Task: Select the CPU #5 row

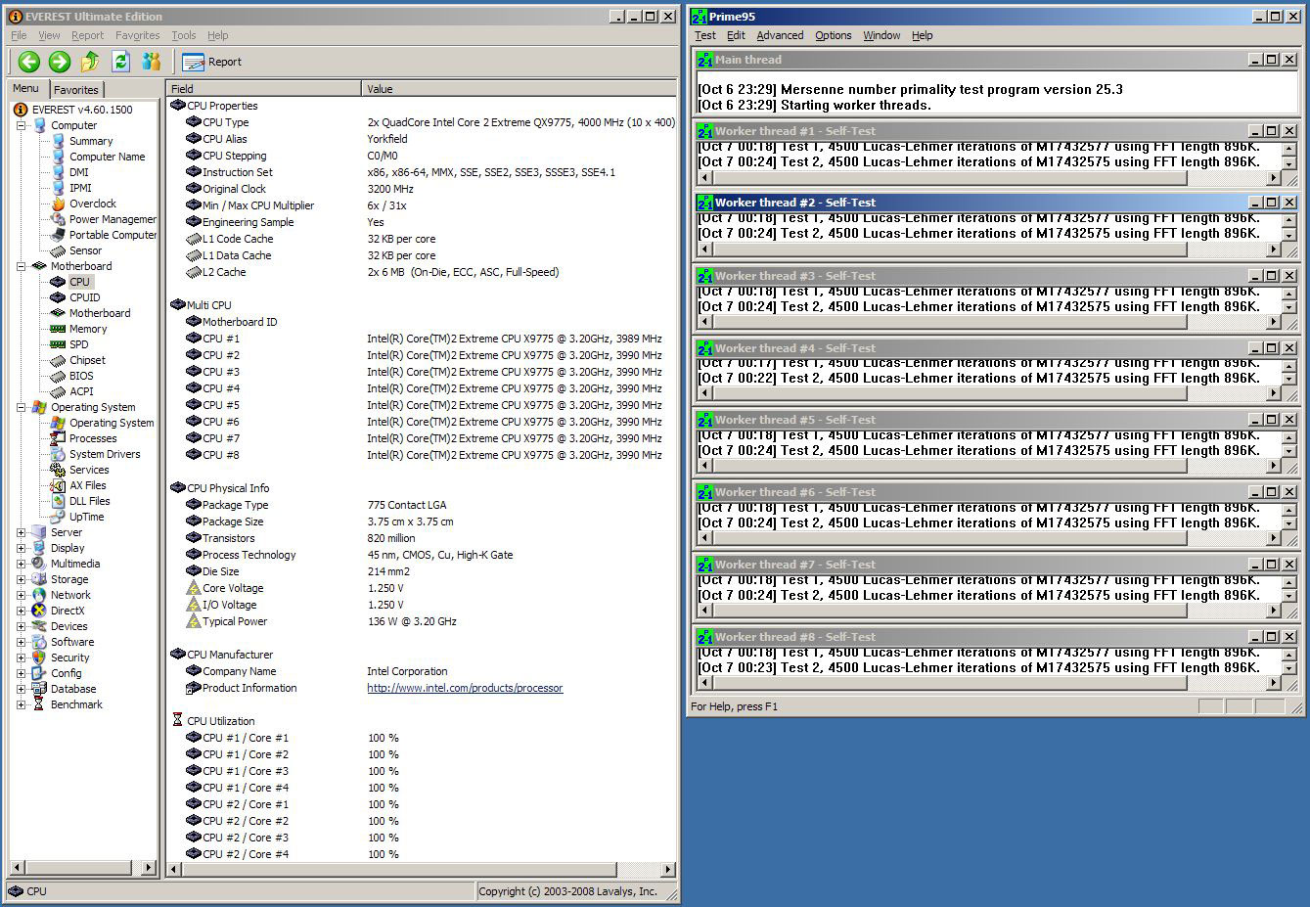Action: [x=423, y=405]
